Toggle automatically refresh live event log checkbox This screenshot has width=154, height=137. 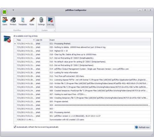(x=15, y=127)
